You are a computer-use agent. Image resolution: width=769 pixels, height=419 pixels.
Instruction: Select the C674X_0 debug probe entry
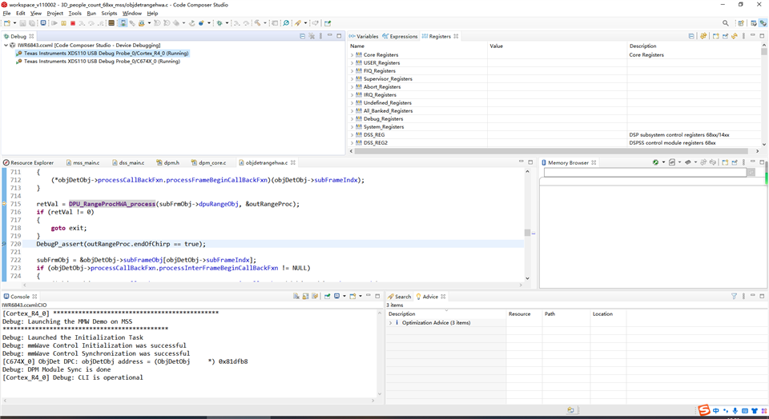coord(102,62)
